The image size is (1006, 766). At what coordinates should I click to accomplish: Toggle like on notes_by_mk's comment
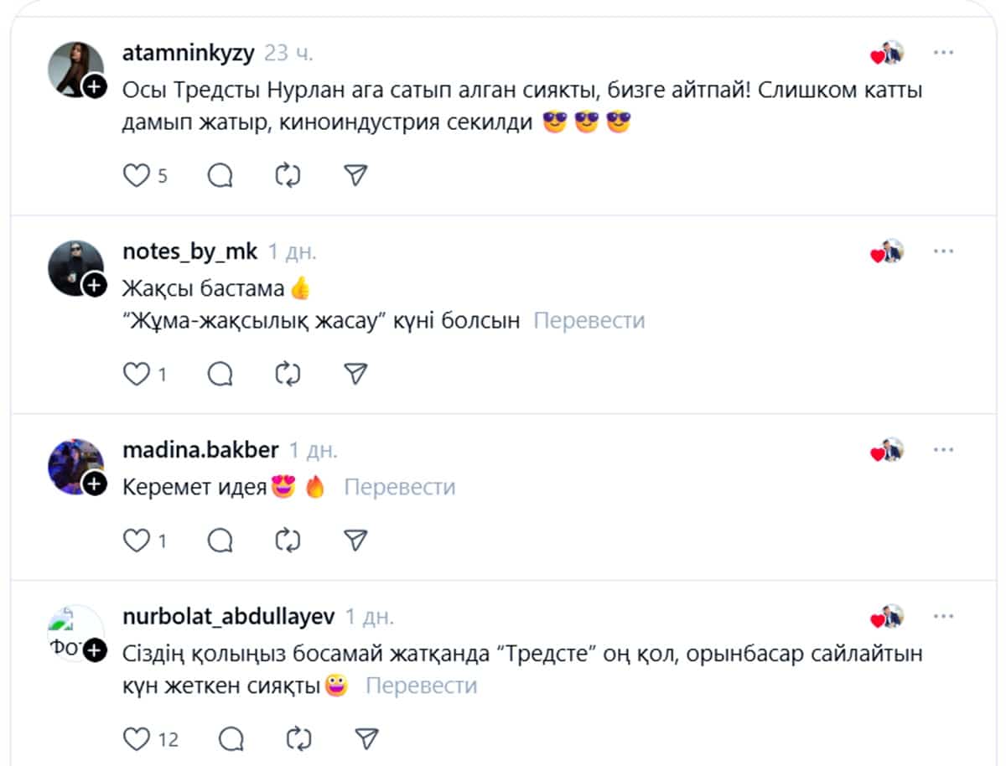coord(137,373)
